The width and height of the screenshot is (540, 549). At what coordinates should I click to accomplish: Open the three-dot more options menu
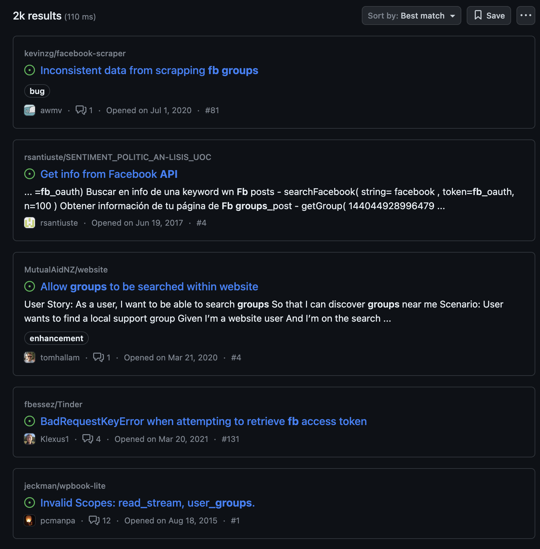(x=526, y=16)
